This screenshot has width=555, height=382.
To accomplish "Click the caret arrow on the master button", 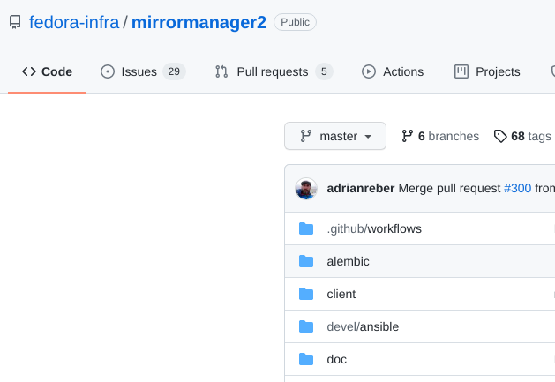I will [x=368, y=136].
